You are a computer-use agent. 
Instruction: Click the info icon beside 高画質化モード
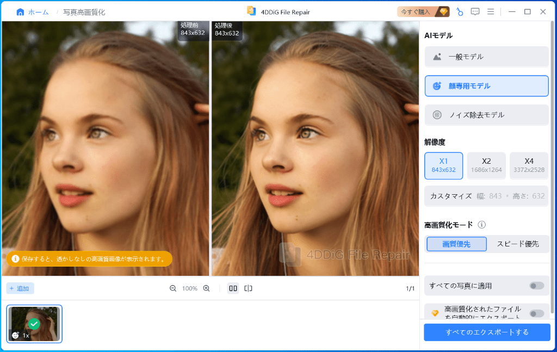(x=482, y=225)
